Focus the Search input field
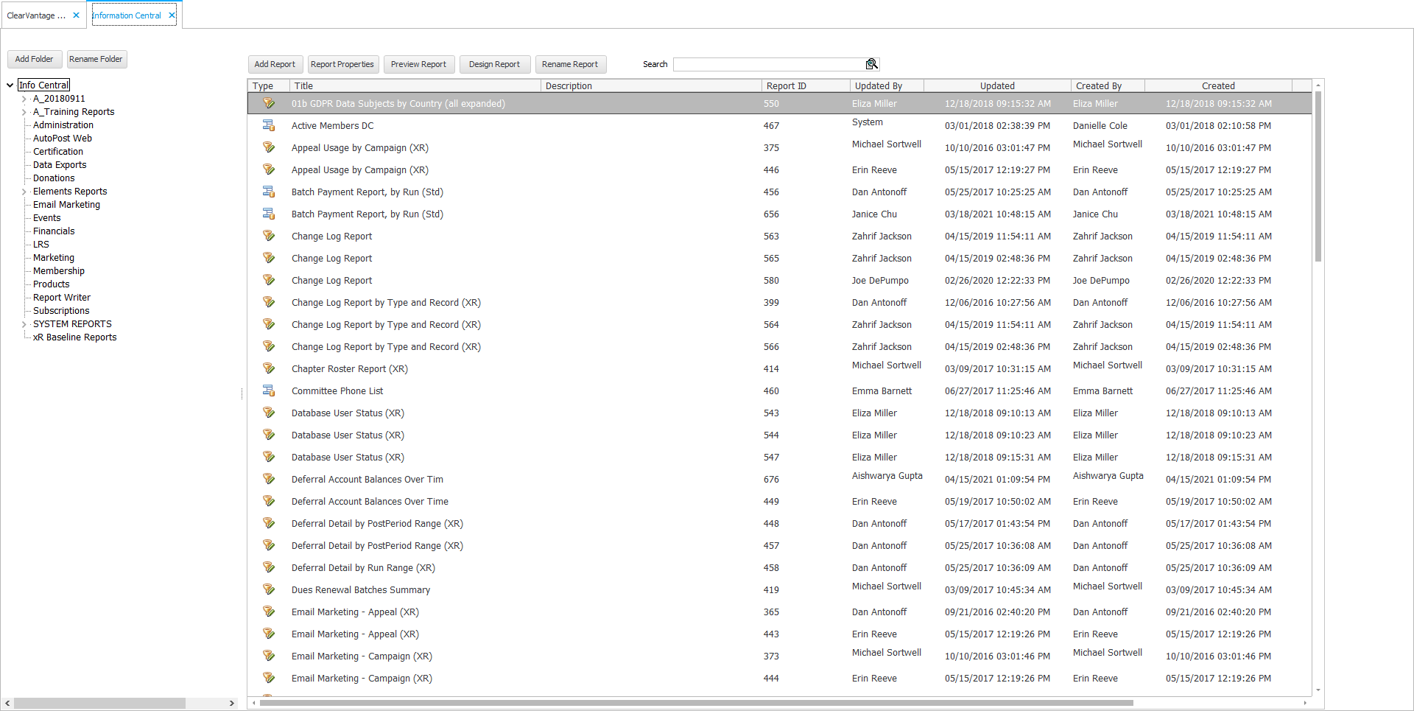The image size is (1414, 711). [x=768, y=64]
